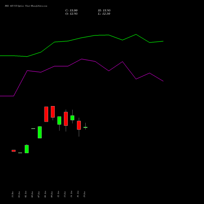Select the tall red candle above 08 Jan
This screenshot has height=204, width=204.
(x=46, y=114)
